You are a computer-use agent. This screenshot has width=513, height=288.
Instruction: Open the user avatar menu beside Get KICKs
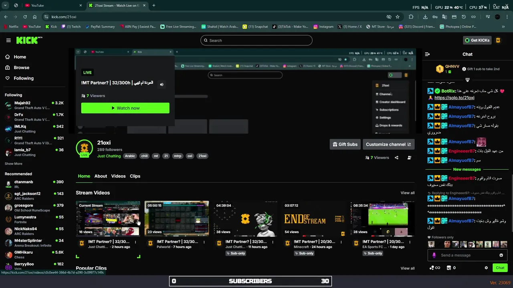coord(498,40)
